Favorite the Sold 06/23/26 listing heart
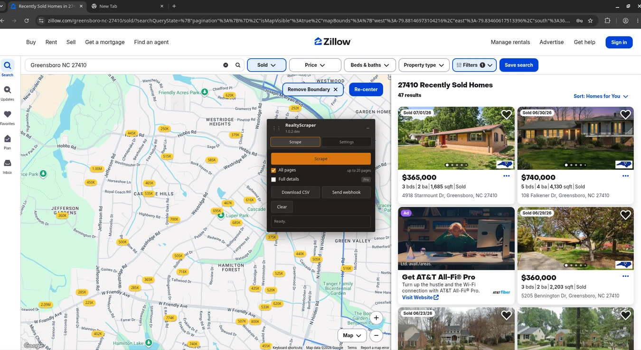 506,315
